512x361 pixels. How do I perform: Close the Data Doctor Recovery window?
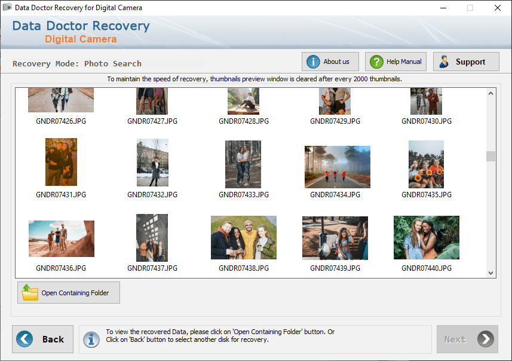497,8
